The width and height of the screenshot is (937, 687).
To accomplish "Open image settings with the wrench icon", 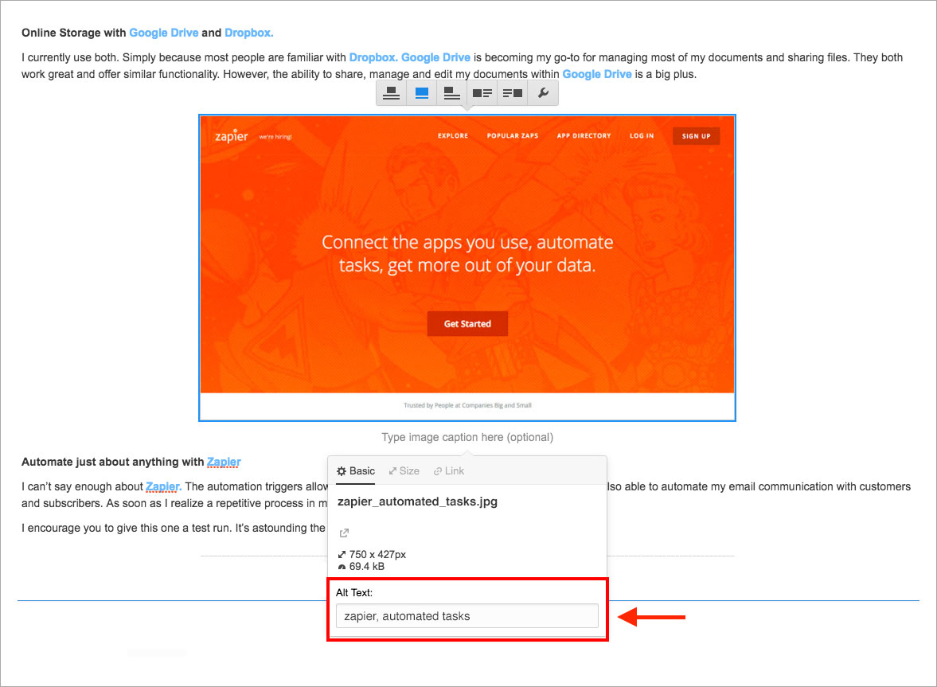I will (543, 93).
